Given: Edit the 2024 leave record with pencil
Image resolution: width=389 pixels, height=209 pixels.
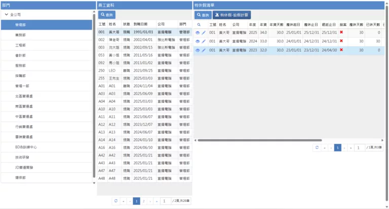Looking at the screenshot, I should coord(204,41).
